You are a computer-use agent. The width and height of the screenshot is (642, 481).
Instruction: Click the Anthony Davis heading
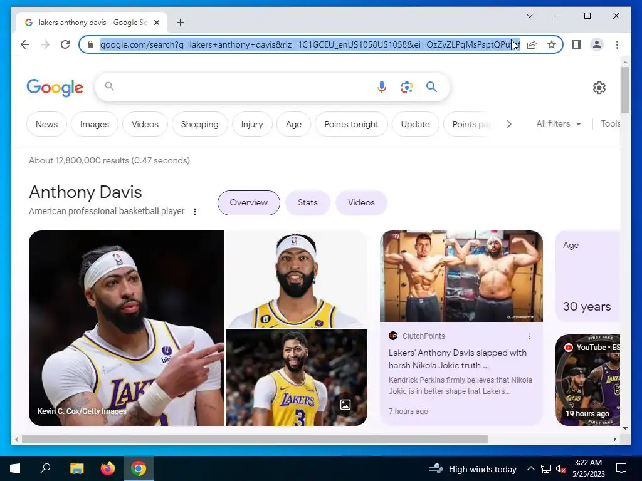pyautogui.click(x=85, y=192)
